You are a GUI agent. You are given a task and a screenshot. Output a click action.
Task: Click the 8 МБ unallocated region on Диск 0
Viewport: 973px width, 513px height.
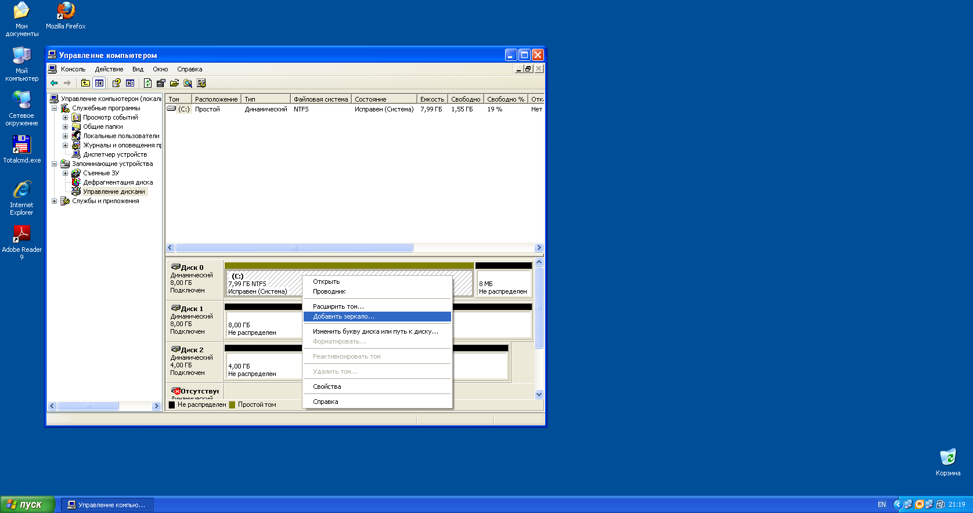[503, 284]
